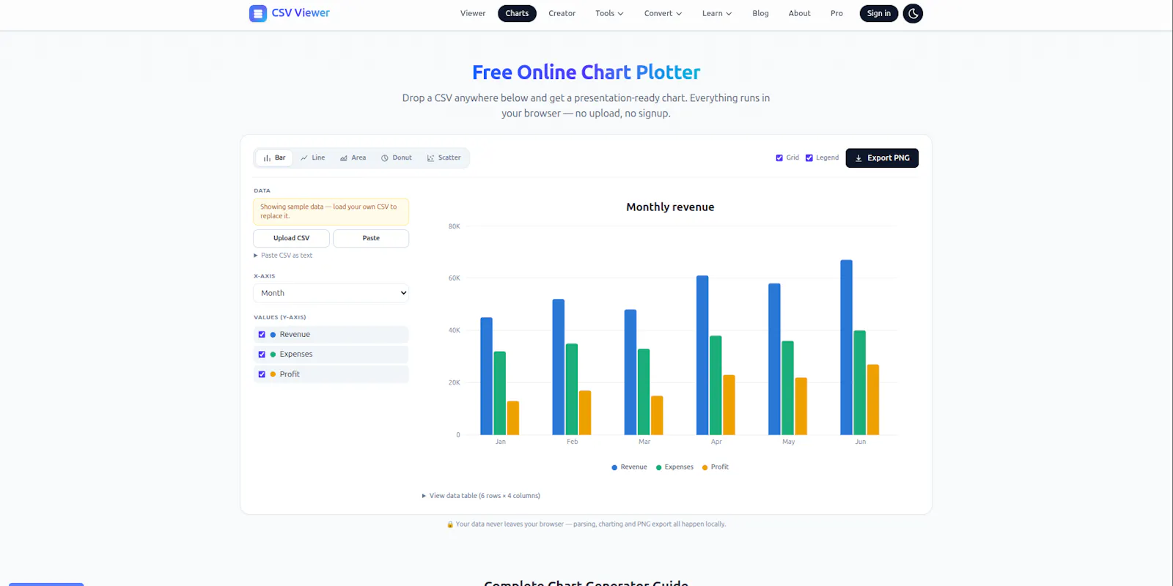
Task: Click the Export PNG button
Action: (882, 158)
